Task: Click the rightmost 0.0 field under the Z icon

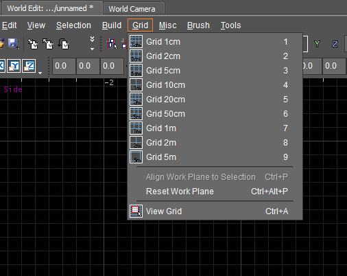Action: (334, 66)
